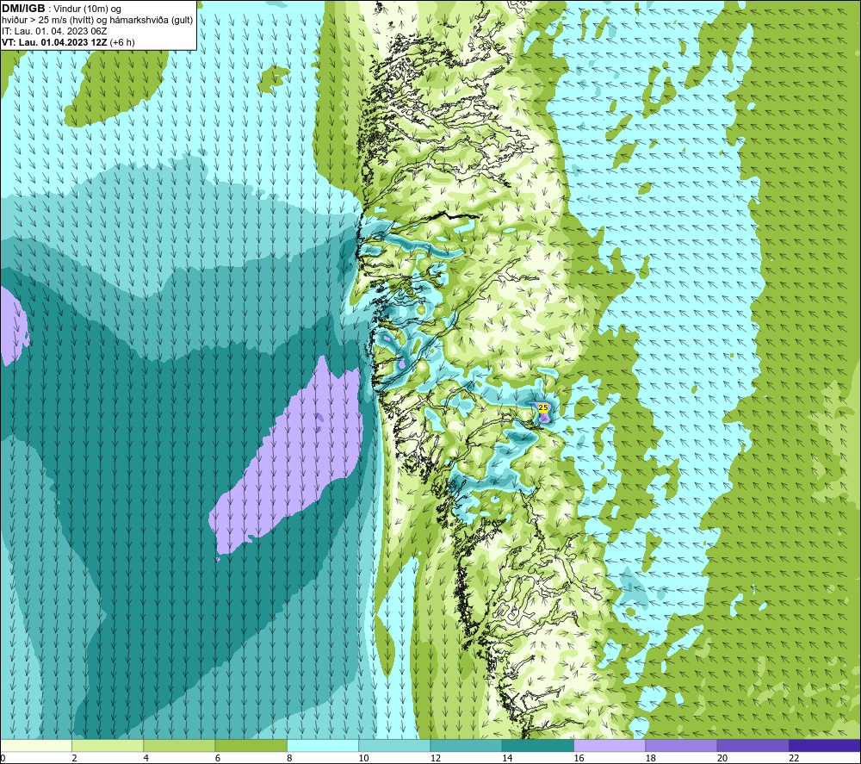This screenshot has height=764, width=861.
Task: Pick the medium green 4–6 legend swatch
Action: click(x=180, y=745)
